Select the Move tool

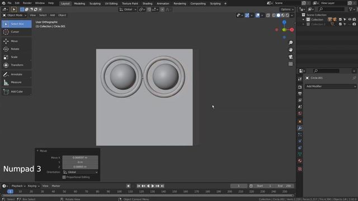click(x=16, y=41)
